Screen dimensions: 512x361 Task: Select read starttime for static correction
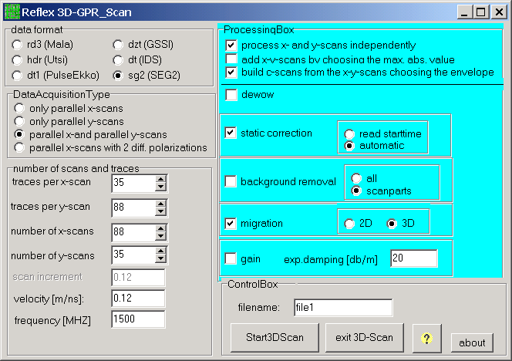click(x=349, y=133)
